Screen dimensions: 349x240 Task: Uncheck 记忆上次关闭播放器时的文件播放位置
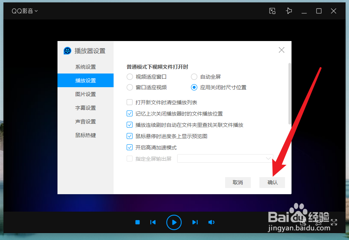[x=130, y=114]
